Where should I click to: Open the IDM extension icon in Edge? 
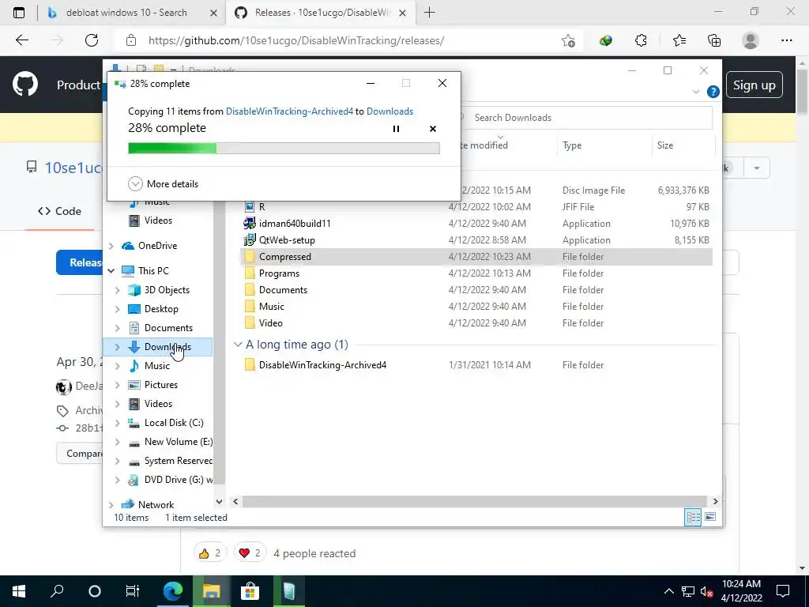(606, 40)
